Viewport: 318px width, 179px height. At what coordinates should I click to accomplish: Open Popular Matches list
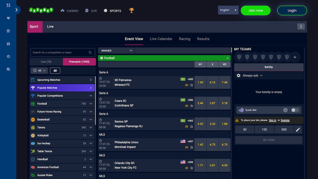click(62, 88)
